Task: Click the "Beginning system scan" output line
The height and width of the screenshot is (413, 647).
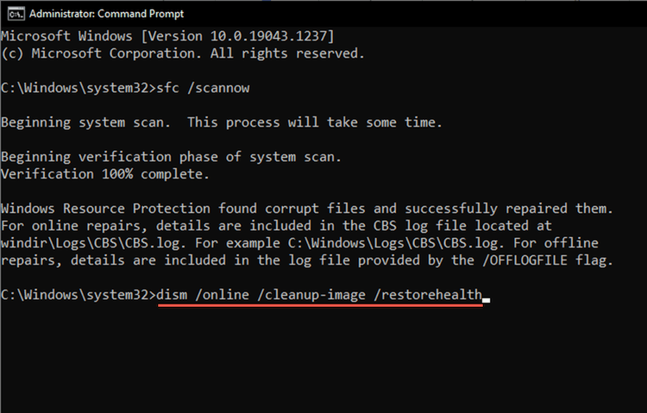Action: [x=221, y=122]
